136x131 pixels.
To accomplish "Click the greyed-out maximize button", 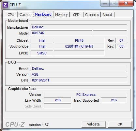I will coord(114,3).
